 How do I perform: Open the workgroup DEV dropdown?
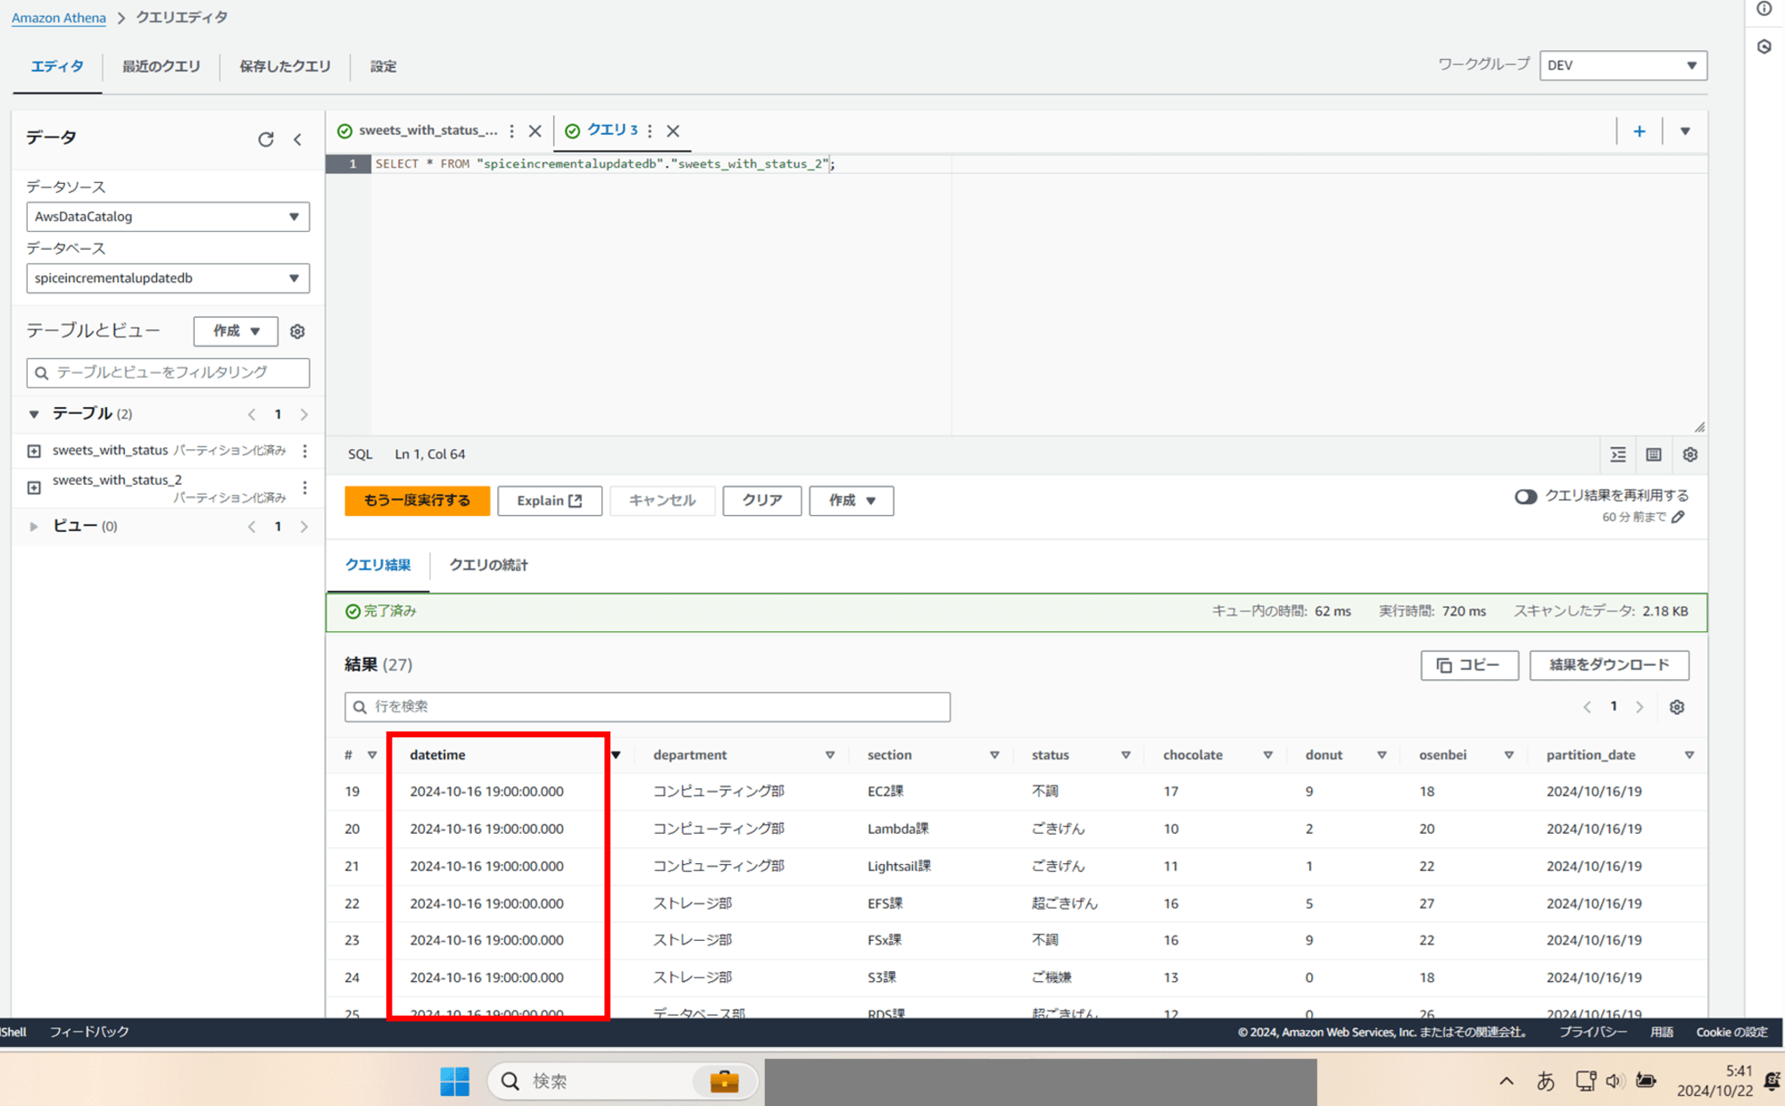(1623, 65)
